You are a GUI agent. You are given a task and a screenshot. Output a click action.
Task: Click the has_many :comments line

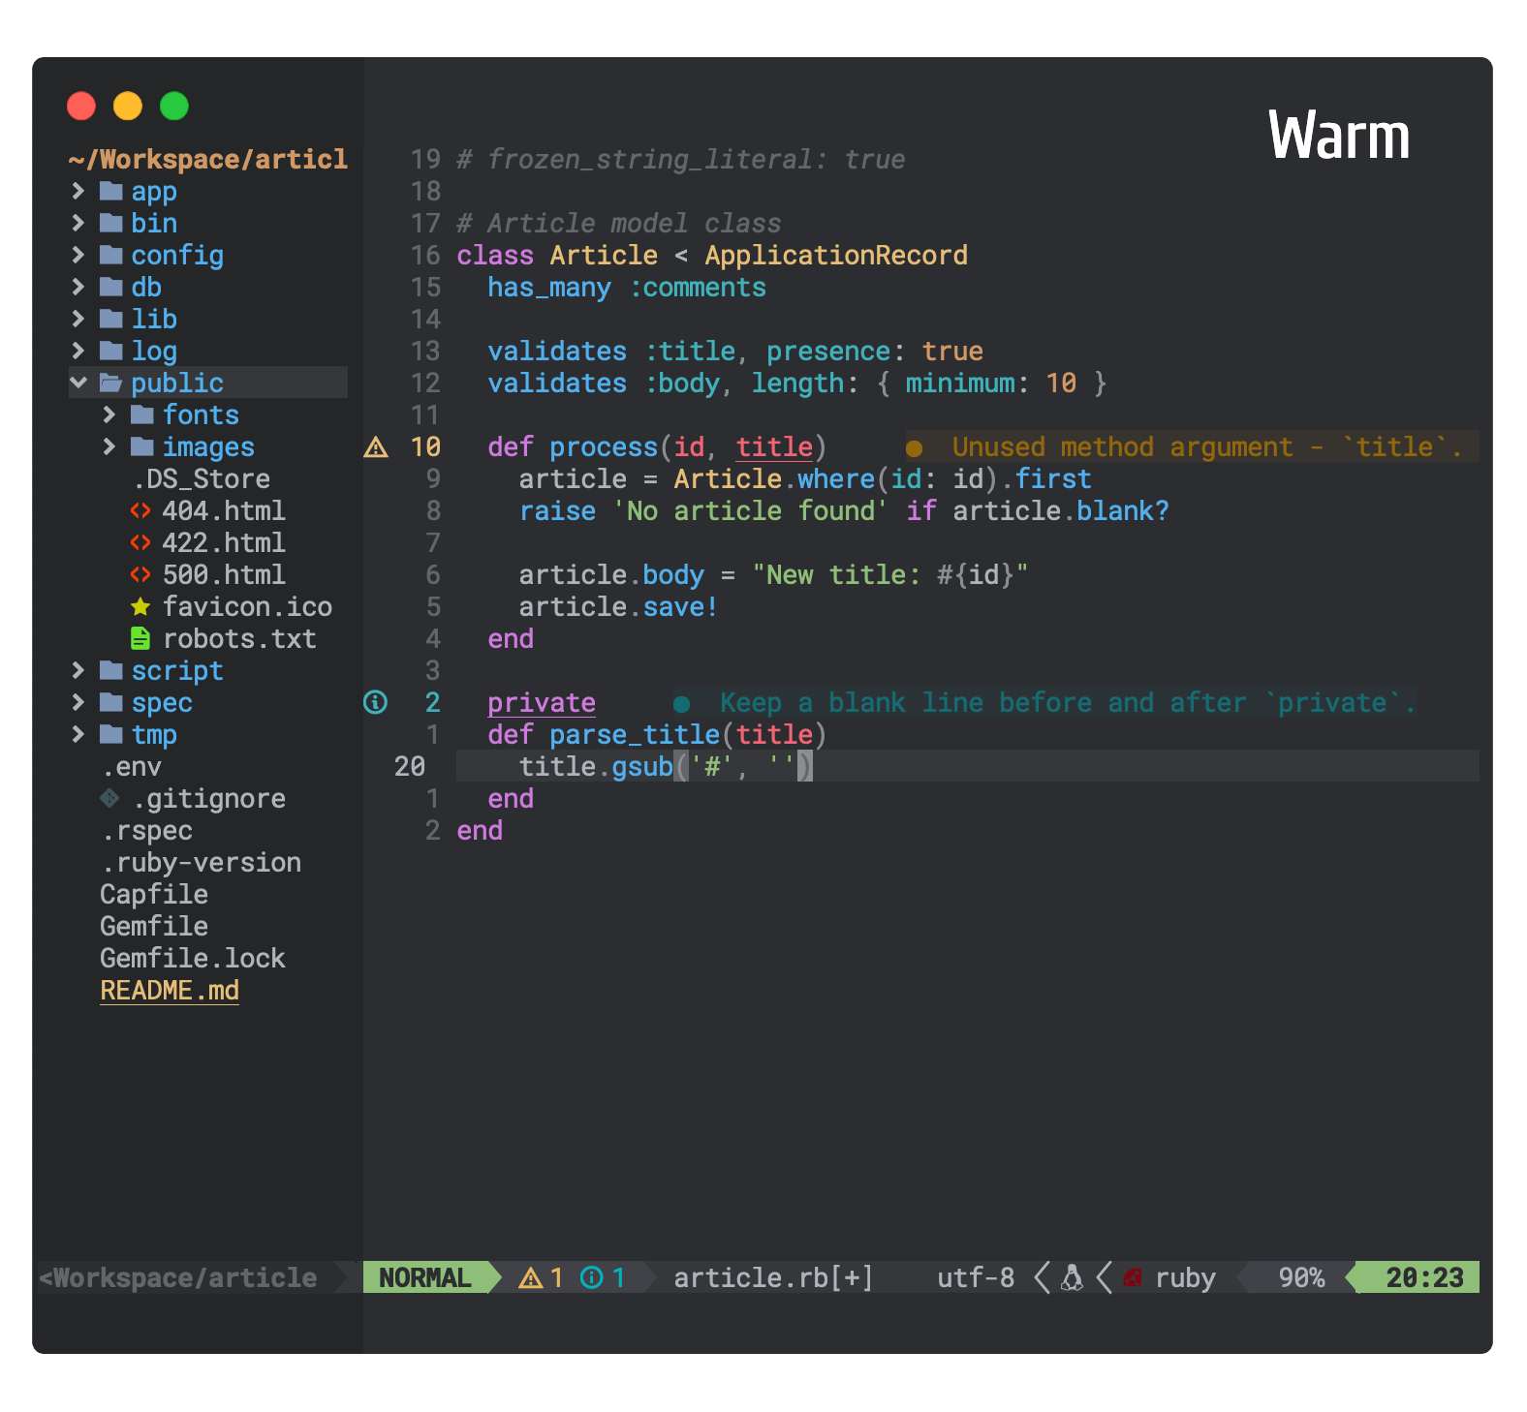pos(627,287)
